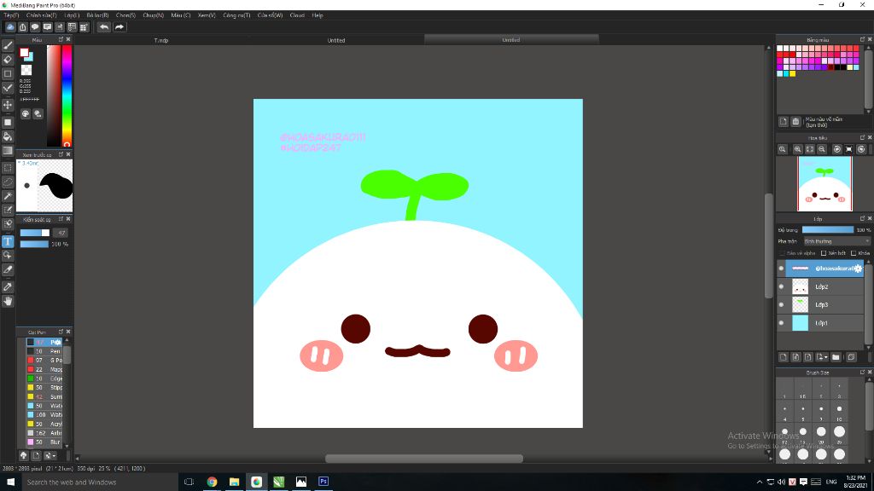Click the rainbow hue strip

click(67, 95)
